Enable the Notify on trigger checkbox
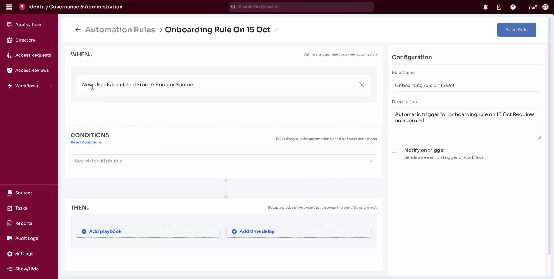The image size is (554, 279). tap(394, 151)
